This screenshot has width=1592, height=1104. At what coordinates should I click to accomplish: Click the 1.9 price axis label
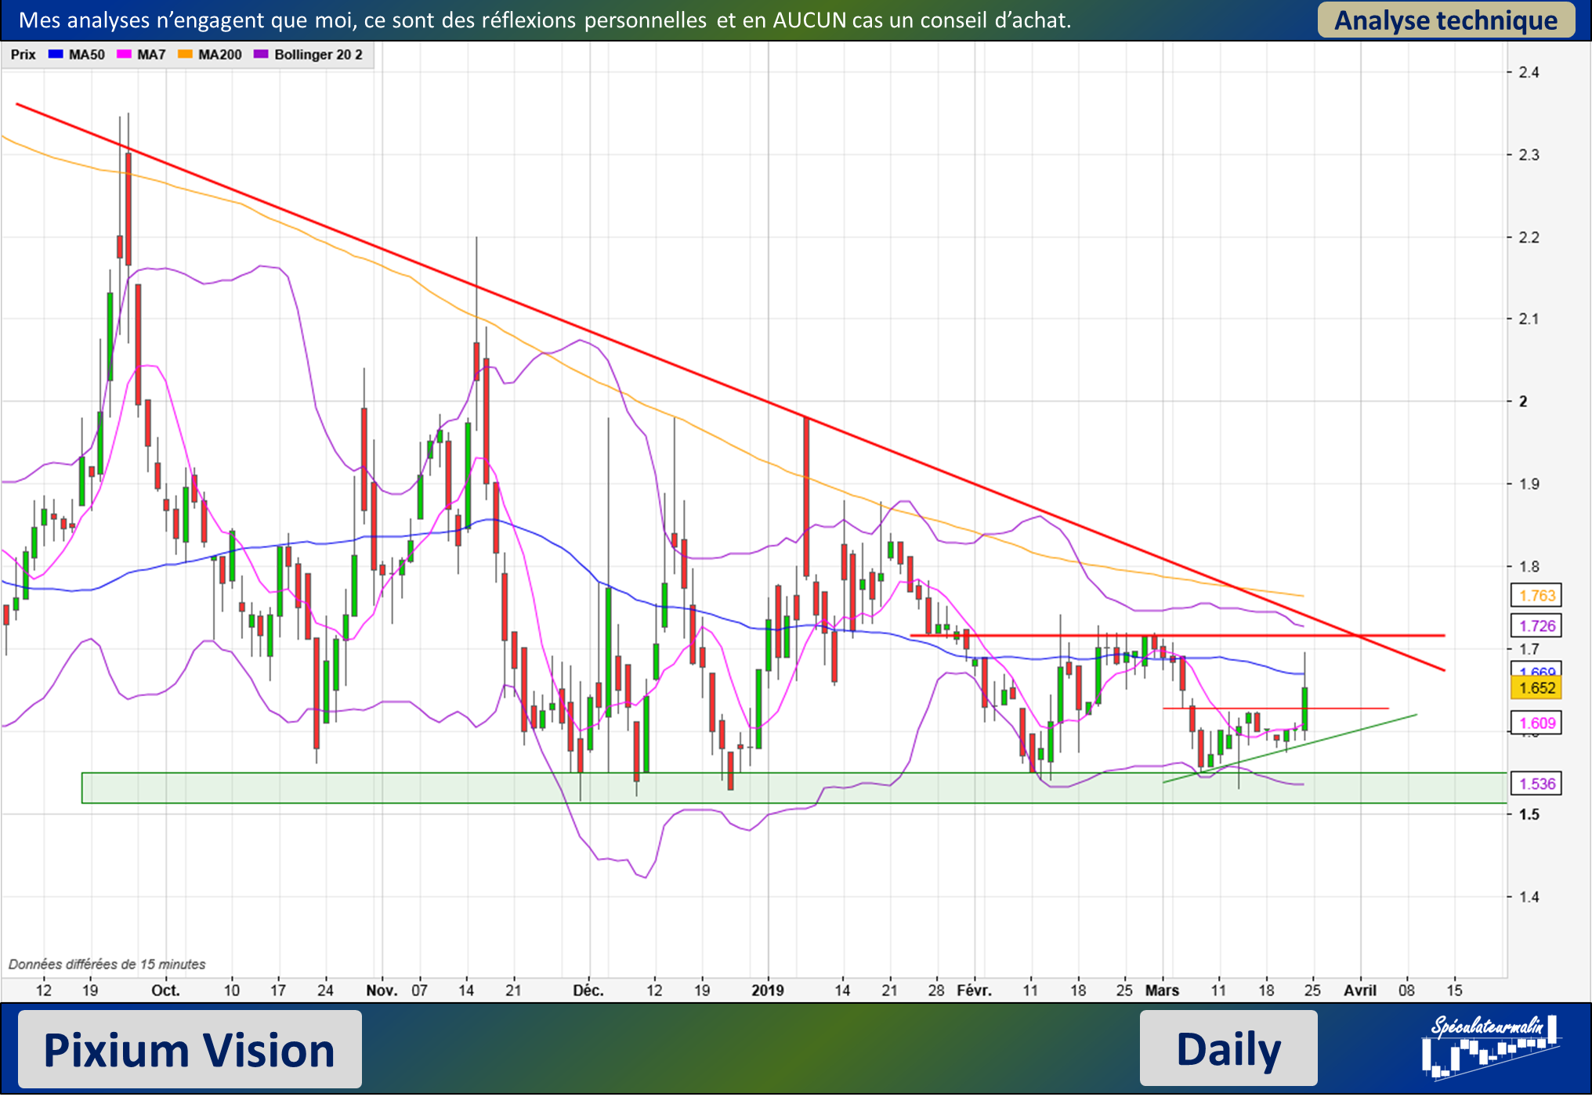click(x=1529, y=484)
